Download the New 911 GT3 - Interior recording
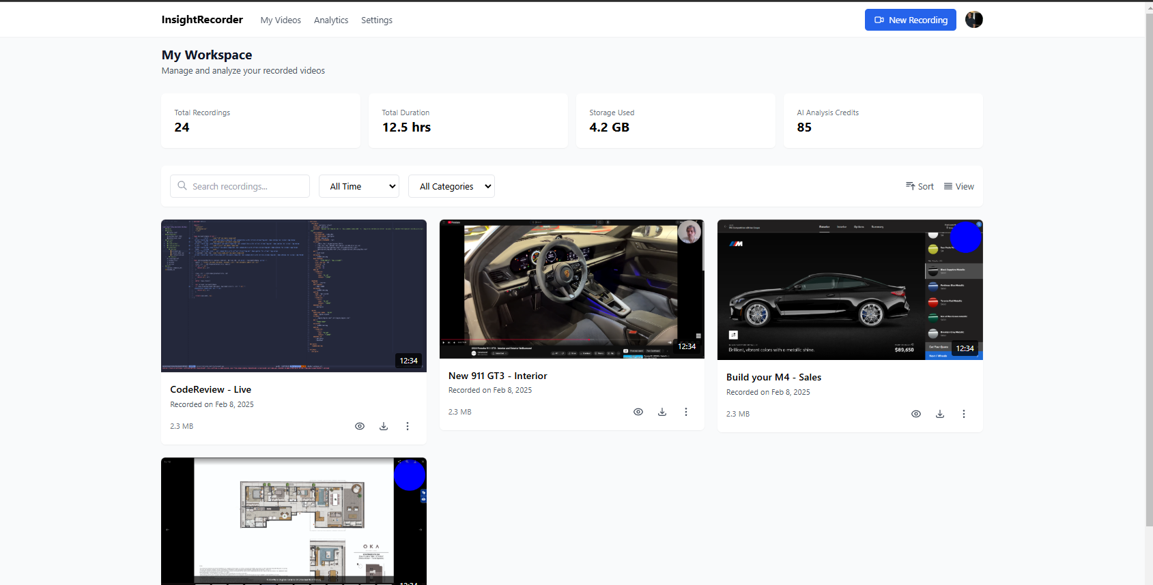The height and width of the screenshot is (585, 1153). coord(662,412)
